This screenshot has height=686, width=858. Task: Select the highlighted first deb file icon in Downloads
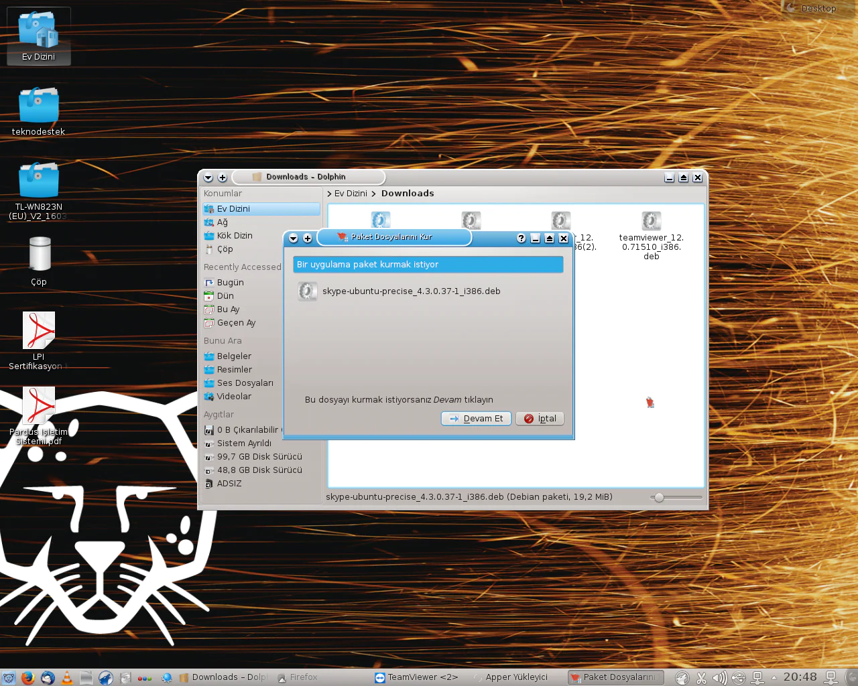381,220
